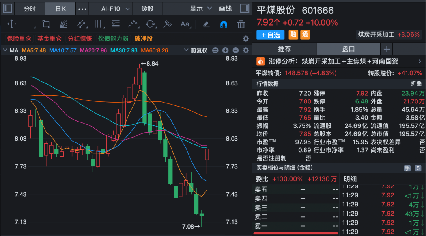Image resolution: width=426 pixels, height=236 pixels.
Task: Toggle the right sidebar panel icon
Action: [x=245, y=8]
